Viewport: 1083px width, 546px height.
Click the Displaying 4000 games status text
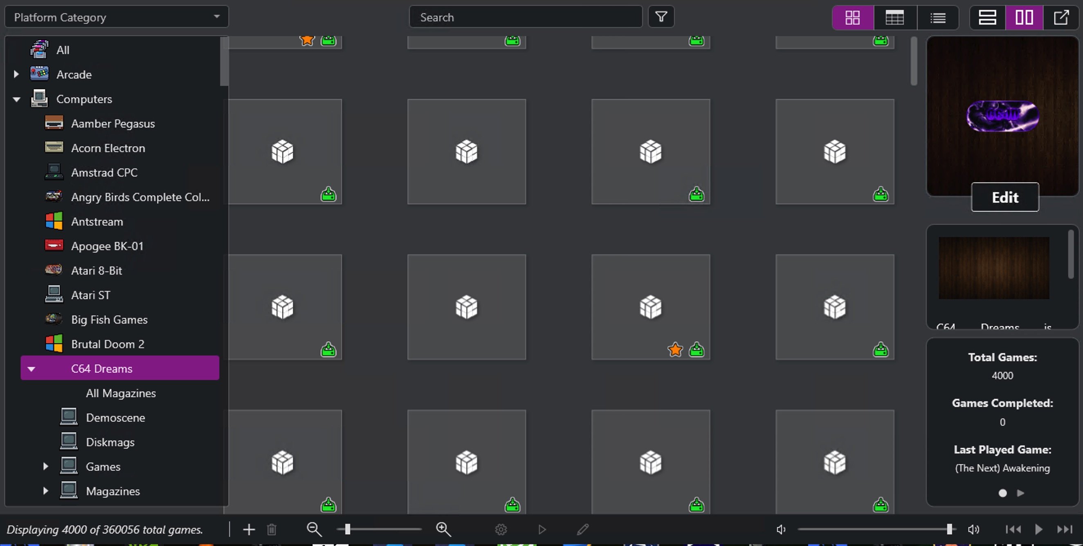coord(105,530)
